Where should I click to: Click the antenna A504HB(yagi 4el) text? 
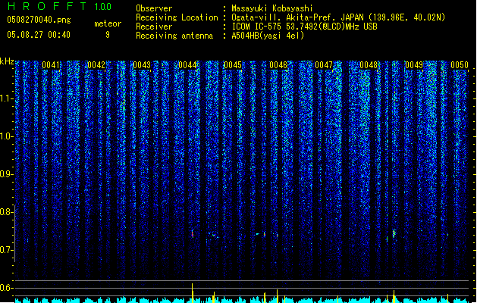pyautogui.click(x=268, y=36)
